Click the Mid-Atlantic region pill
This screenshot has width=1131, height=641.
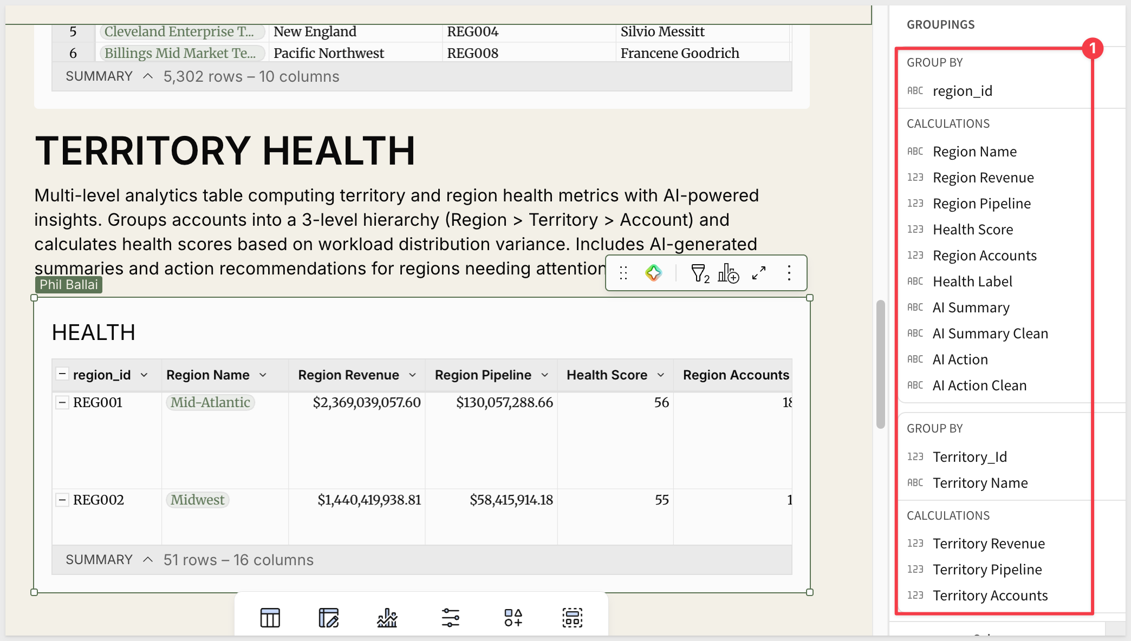pos(210,402)
